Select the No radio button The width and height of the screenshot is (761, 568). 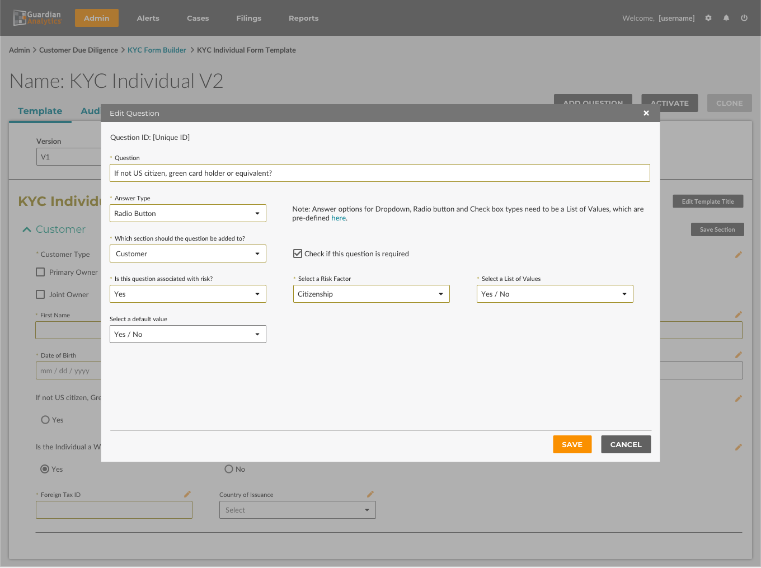pos(229,469)
